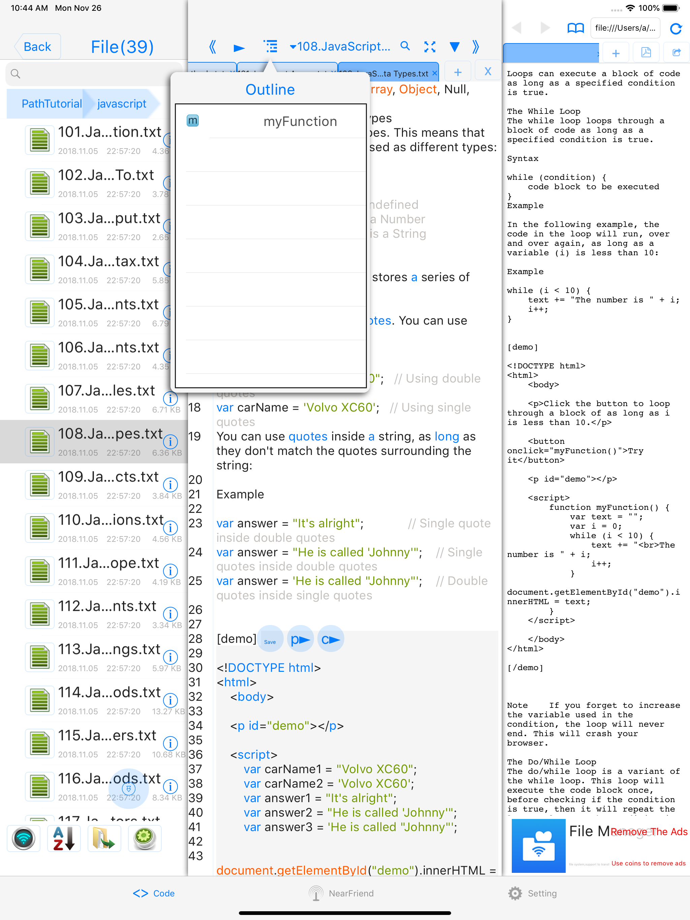
Task: Click the play run button in editor toolbar
Action: 239,47
